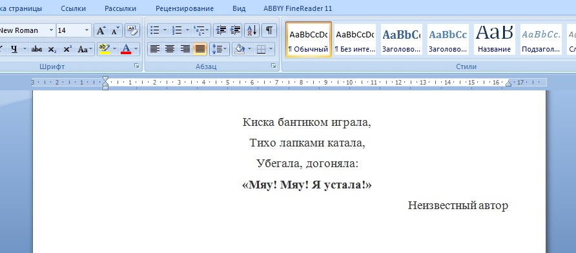The width and height of the screenshot is (576, 253).
Task: Apply the lighter blue Заголовок style
Action: pyautogui.click(x=447, y=39)
